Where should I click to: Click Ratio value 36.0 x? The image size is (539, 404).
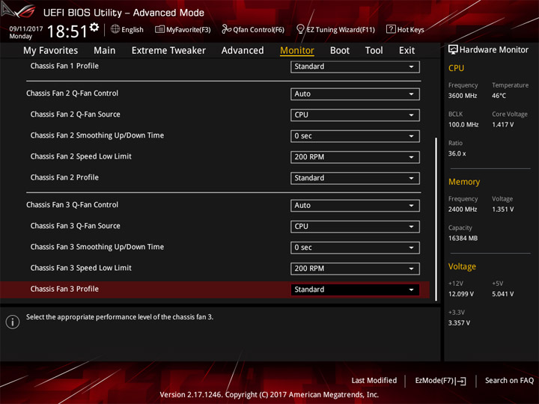(x=457, y=153)
